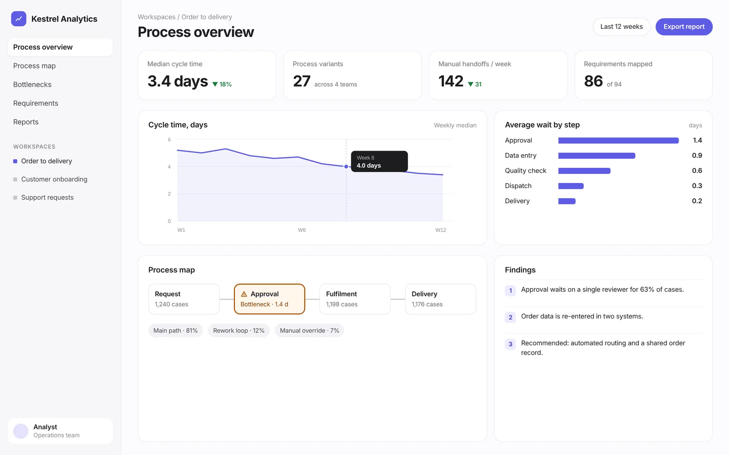Click the Order to delivery workspace dot
Viewport: 729px width, 455px height.
15,161
